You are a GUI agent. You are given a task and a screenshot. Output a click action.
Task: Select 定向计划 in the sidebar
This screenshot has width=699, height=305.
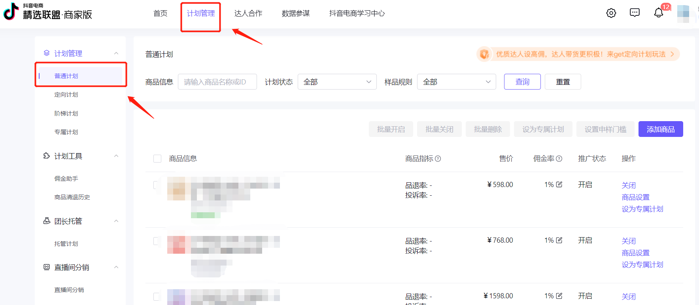66,95
